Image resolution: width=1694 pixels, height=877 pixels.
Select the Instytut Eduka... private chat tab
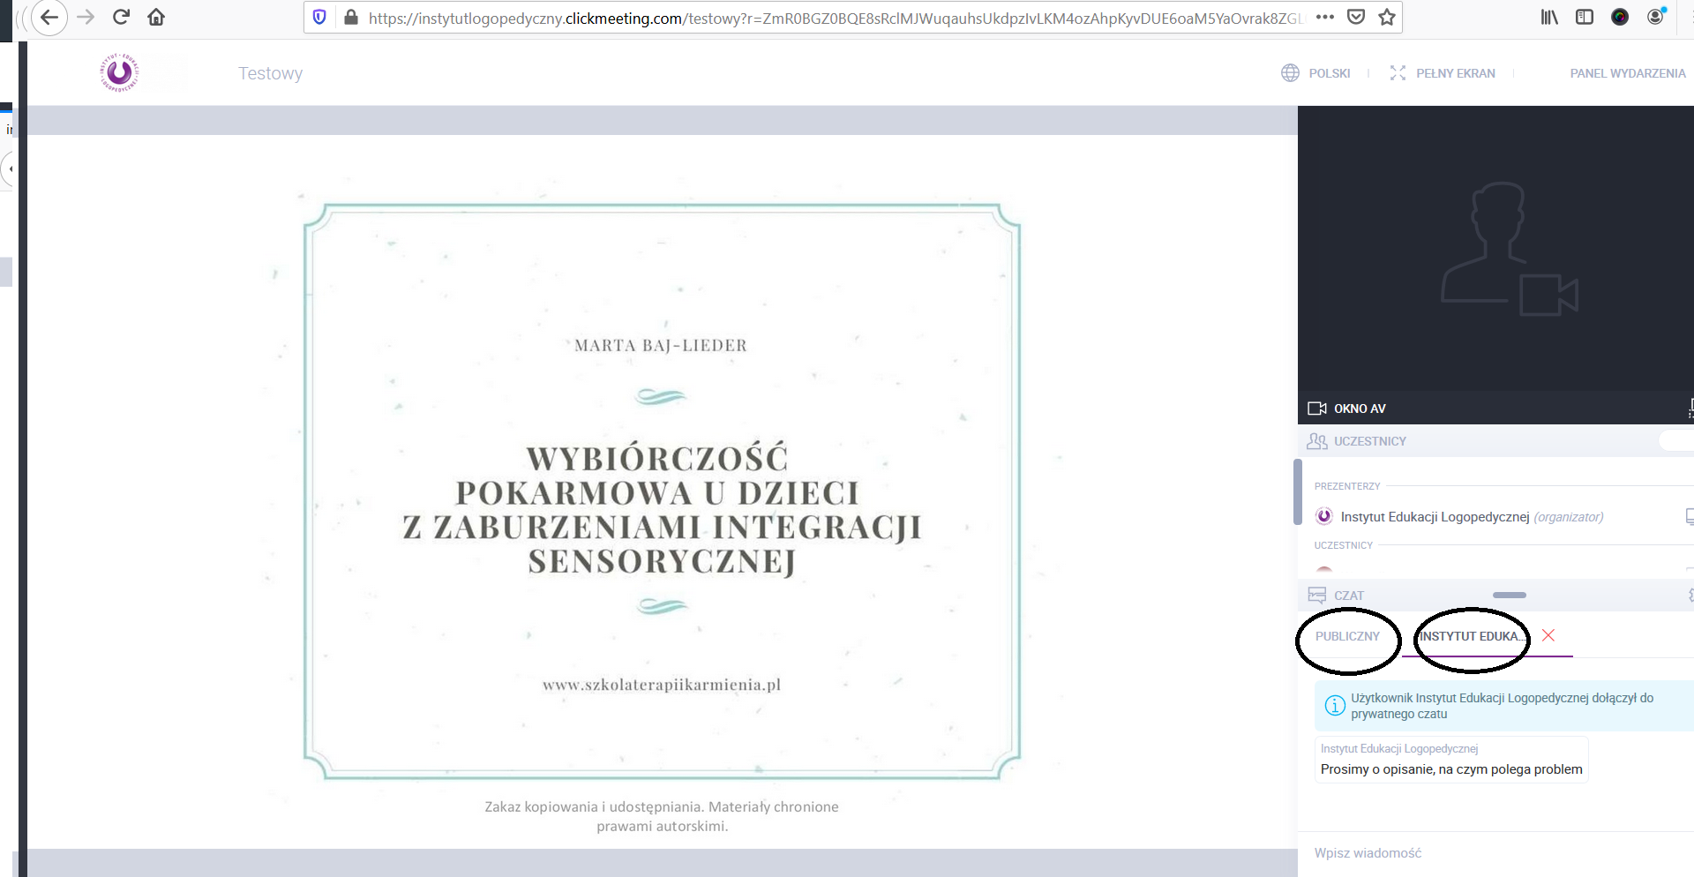tap(1470, 636)
